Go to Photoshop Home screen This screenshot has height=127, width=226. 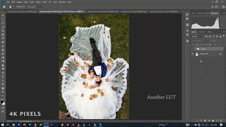click(x=4, y=7)
